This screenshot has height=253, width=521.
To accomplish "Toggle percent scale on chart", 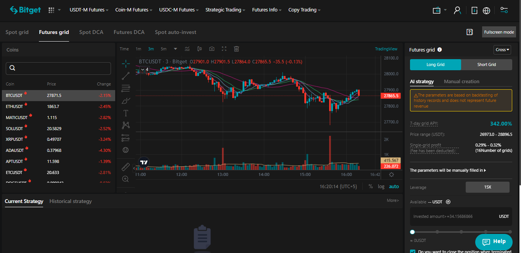I will pos(371,187).
